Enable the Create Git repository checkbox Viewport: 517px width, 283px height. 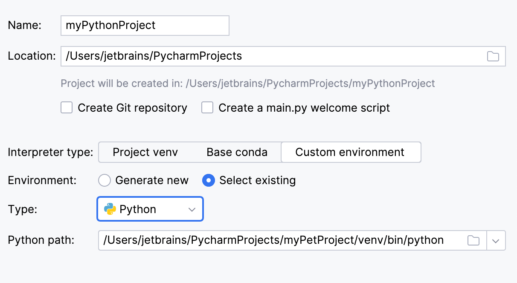coord(67,108)
